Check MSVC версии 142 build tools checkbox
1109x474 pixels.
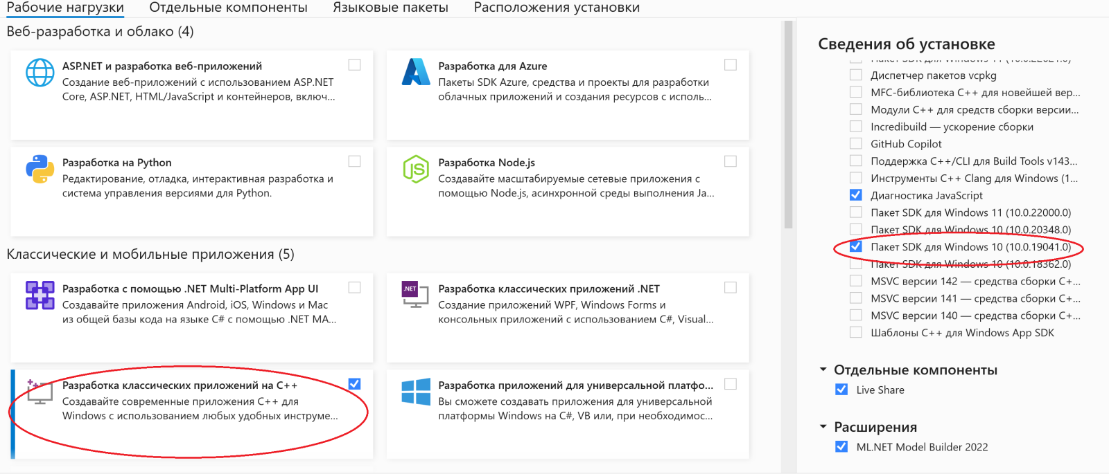(x=856, y=281)
